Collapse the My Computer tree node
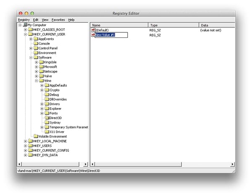This screenshot has height=196, width=252. 20,25
